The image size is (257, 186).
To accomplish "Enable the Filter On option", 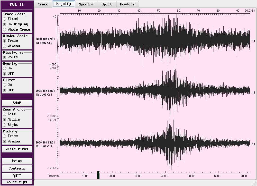I will (5, 85).
